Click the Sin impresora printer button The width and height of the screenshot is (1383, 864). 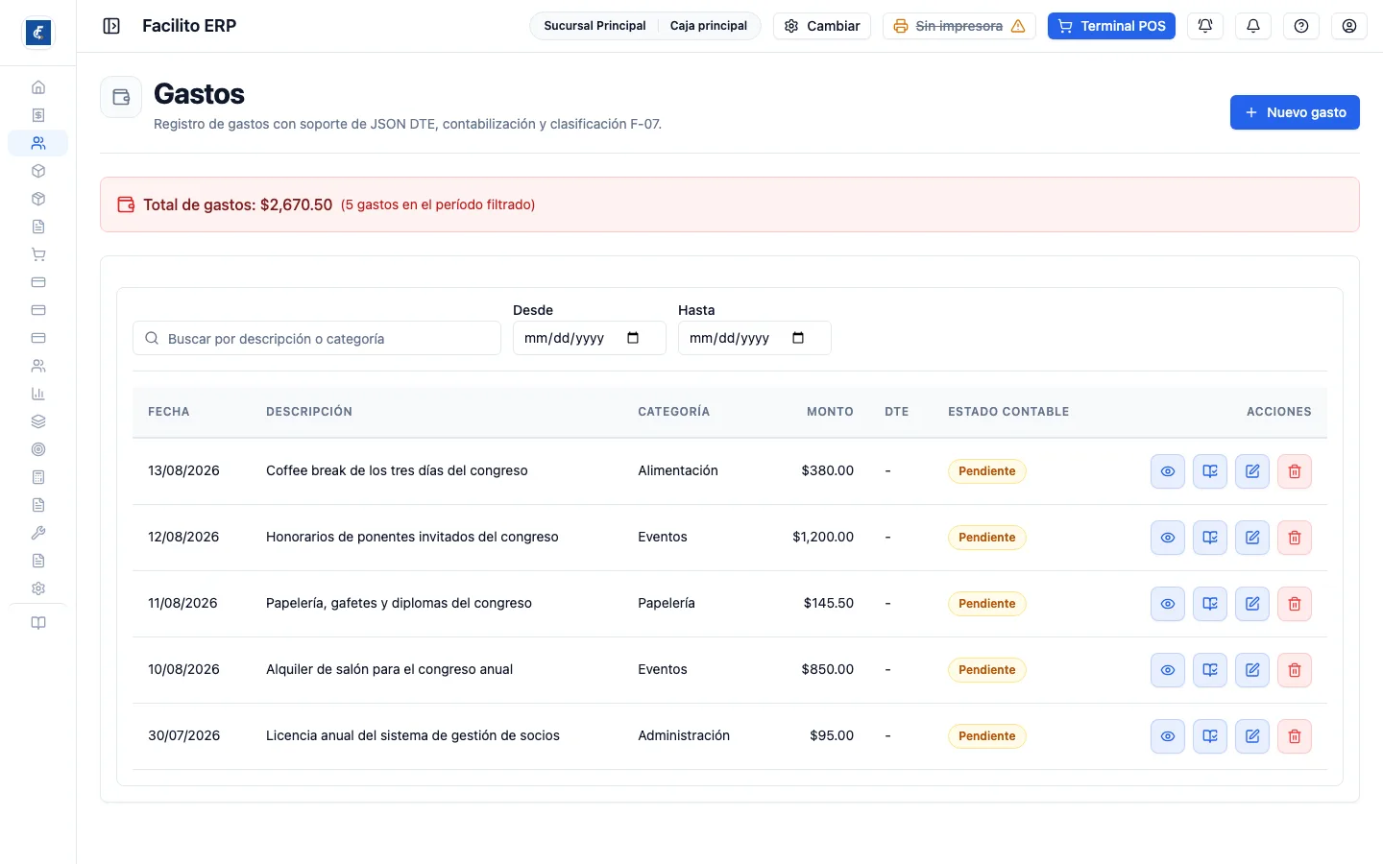coord(959,26)
